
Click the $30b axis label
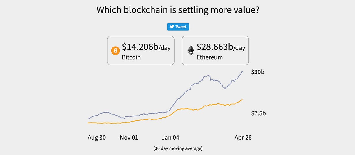[257, 72]
